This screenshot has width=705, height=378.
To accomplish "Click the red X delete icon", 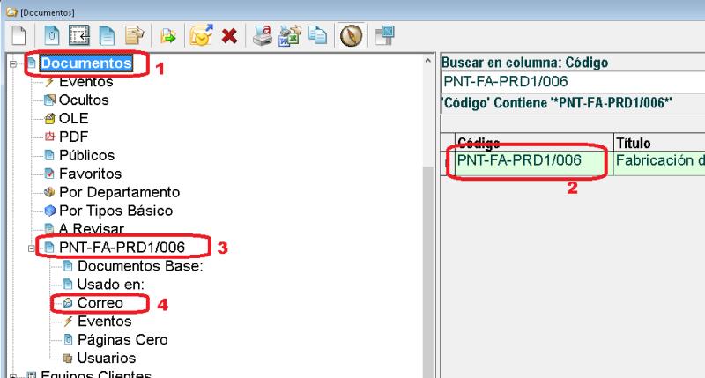I will 230,36.
